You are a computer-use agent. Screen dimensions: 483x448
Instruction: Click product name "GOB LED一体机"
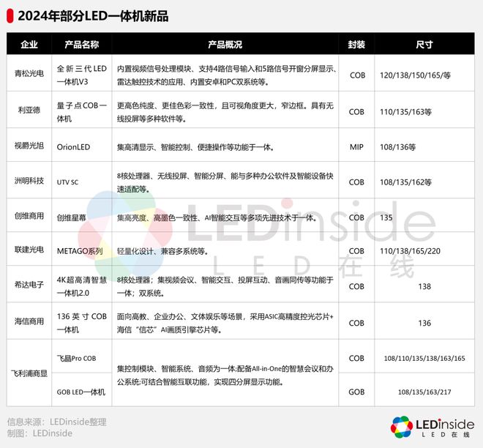click(x=81, y=392)
